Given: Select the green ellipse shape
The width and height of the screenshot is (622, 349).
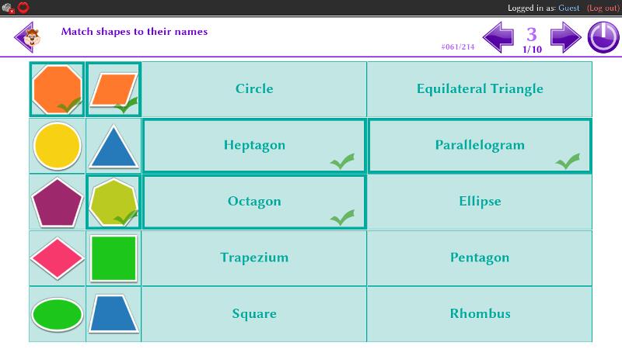Looking at the screenshot, I should coord(58,314).
